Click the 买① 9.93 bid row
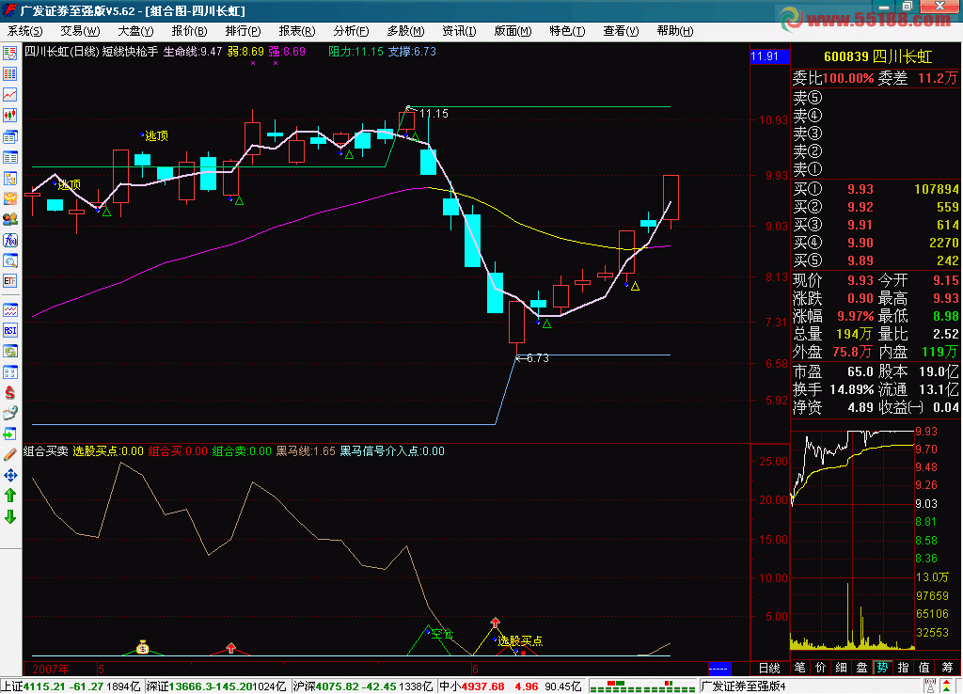The image size is (963, 694). [x=876, y=189]
